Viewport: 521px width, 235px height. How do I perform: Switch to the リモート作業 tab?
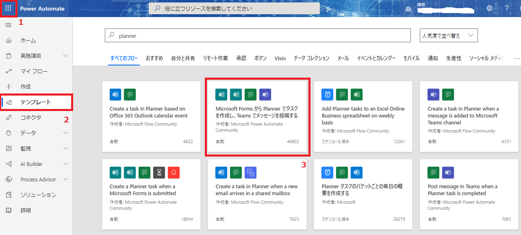(x=215, y=59)
